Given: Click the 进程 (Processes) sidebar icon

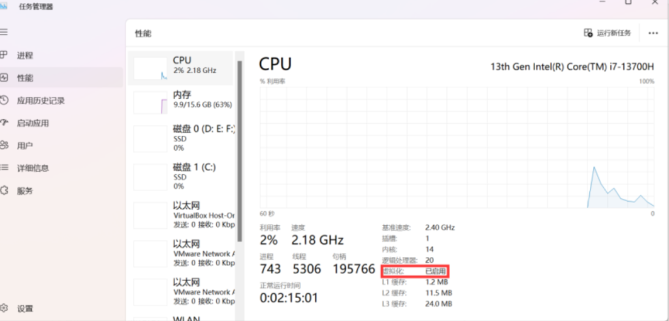Looking at the screenshot, I should click(x=4, y=55).
